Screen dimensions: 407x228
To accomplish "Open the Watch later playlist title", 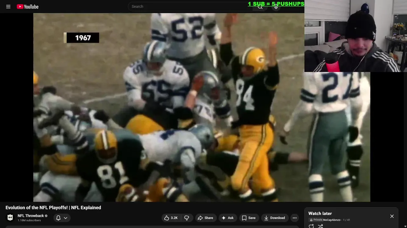I will click(320, 213).
